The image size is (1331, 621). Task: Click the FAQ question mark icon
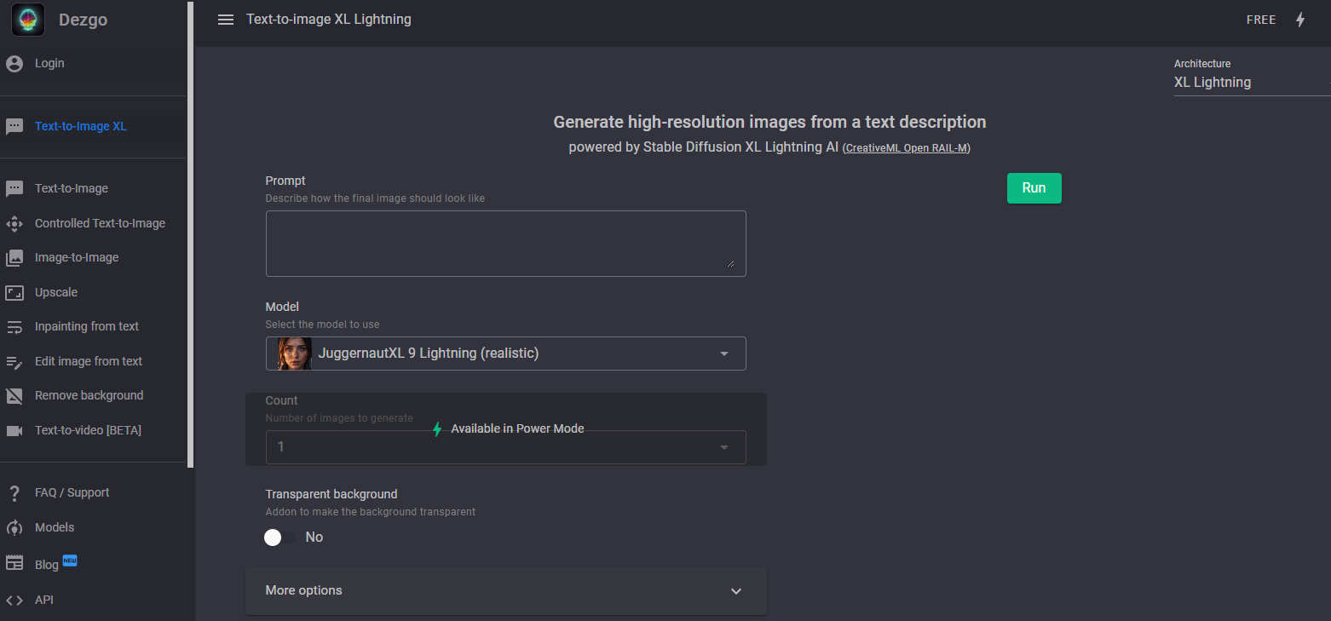(x=14, y=493)
